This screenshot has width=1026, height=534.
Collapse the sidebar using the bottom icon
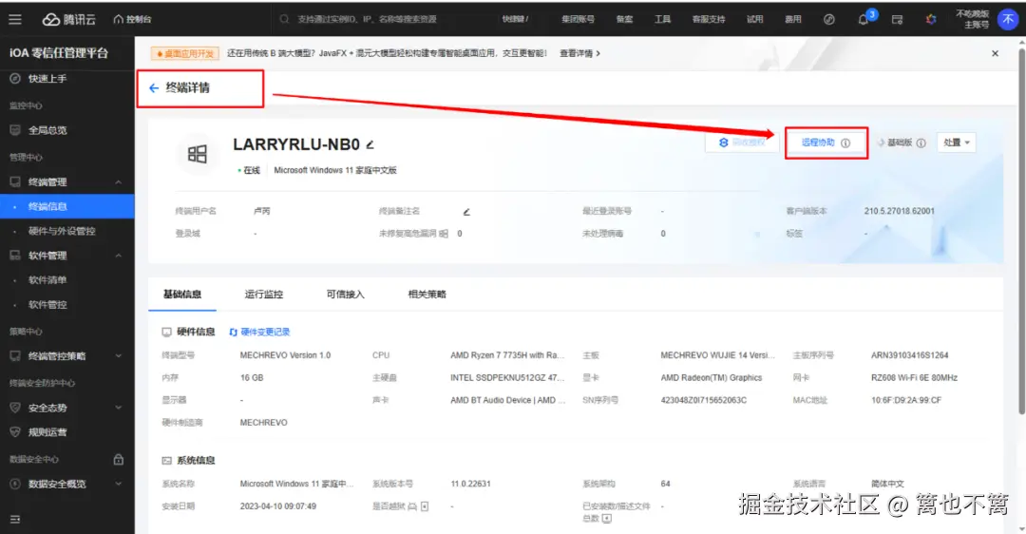tap(15, 519)
